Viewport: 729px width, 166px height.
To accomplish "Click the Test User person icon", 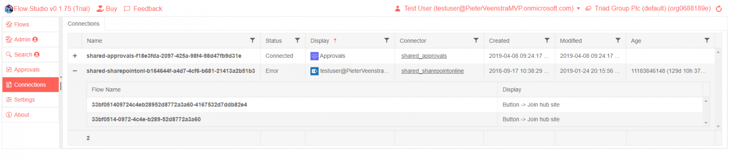I will tap(397, 8).
